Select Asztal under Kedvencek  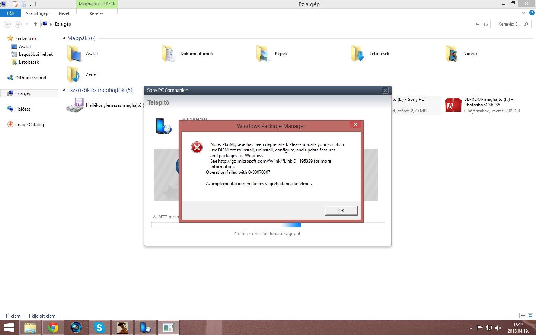(x=25, y=47)
